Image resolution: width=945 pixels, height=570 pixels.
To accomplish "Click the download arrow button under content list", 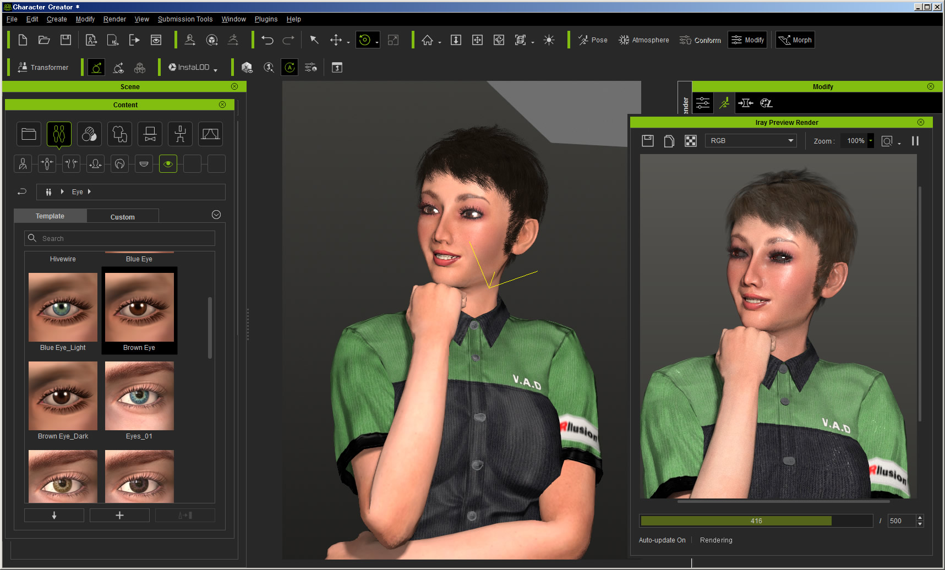I will coord(54,515).
